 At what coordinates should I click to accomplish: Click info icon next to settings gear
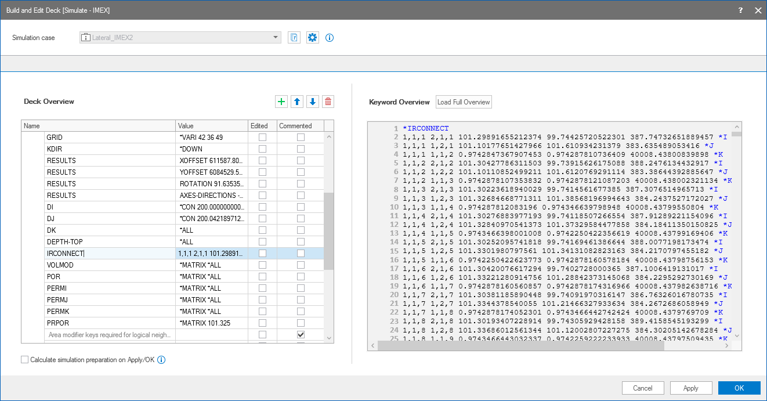coord(330,38)
